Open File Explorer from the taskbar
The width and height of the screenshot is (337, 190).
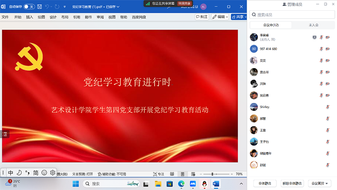pyautogui.click(x=158, y=184)
